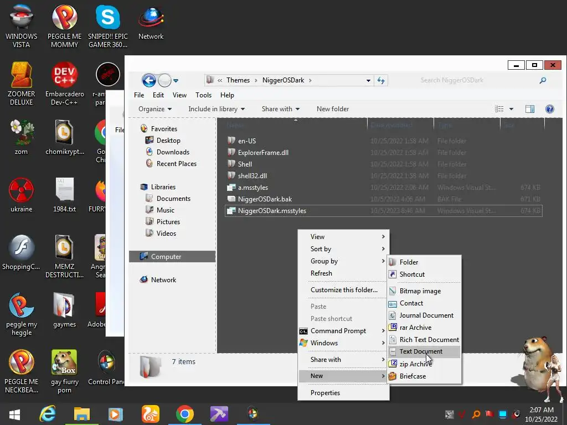Open the Edit menu
The image size is (567, 425).
[x=158, y=95]
